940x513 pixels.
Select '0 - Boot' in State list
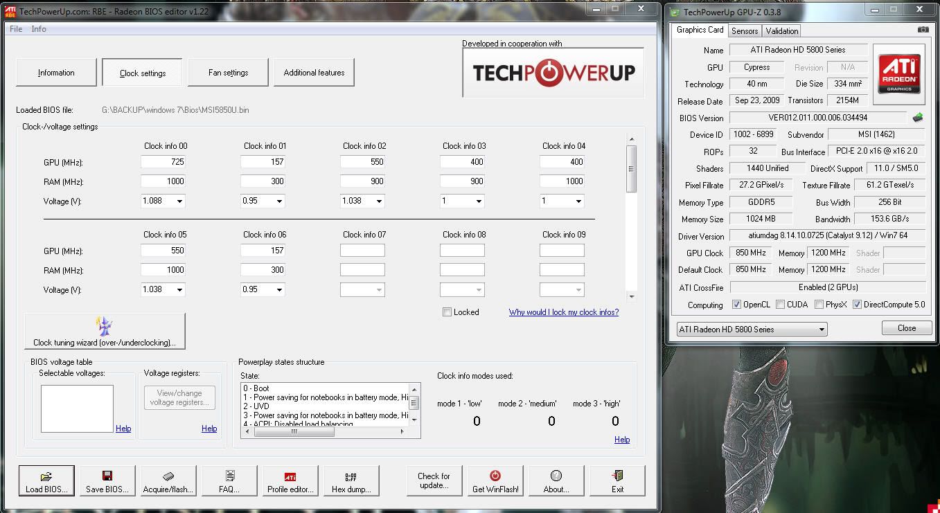pos(256,388)
